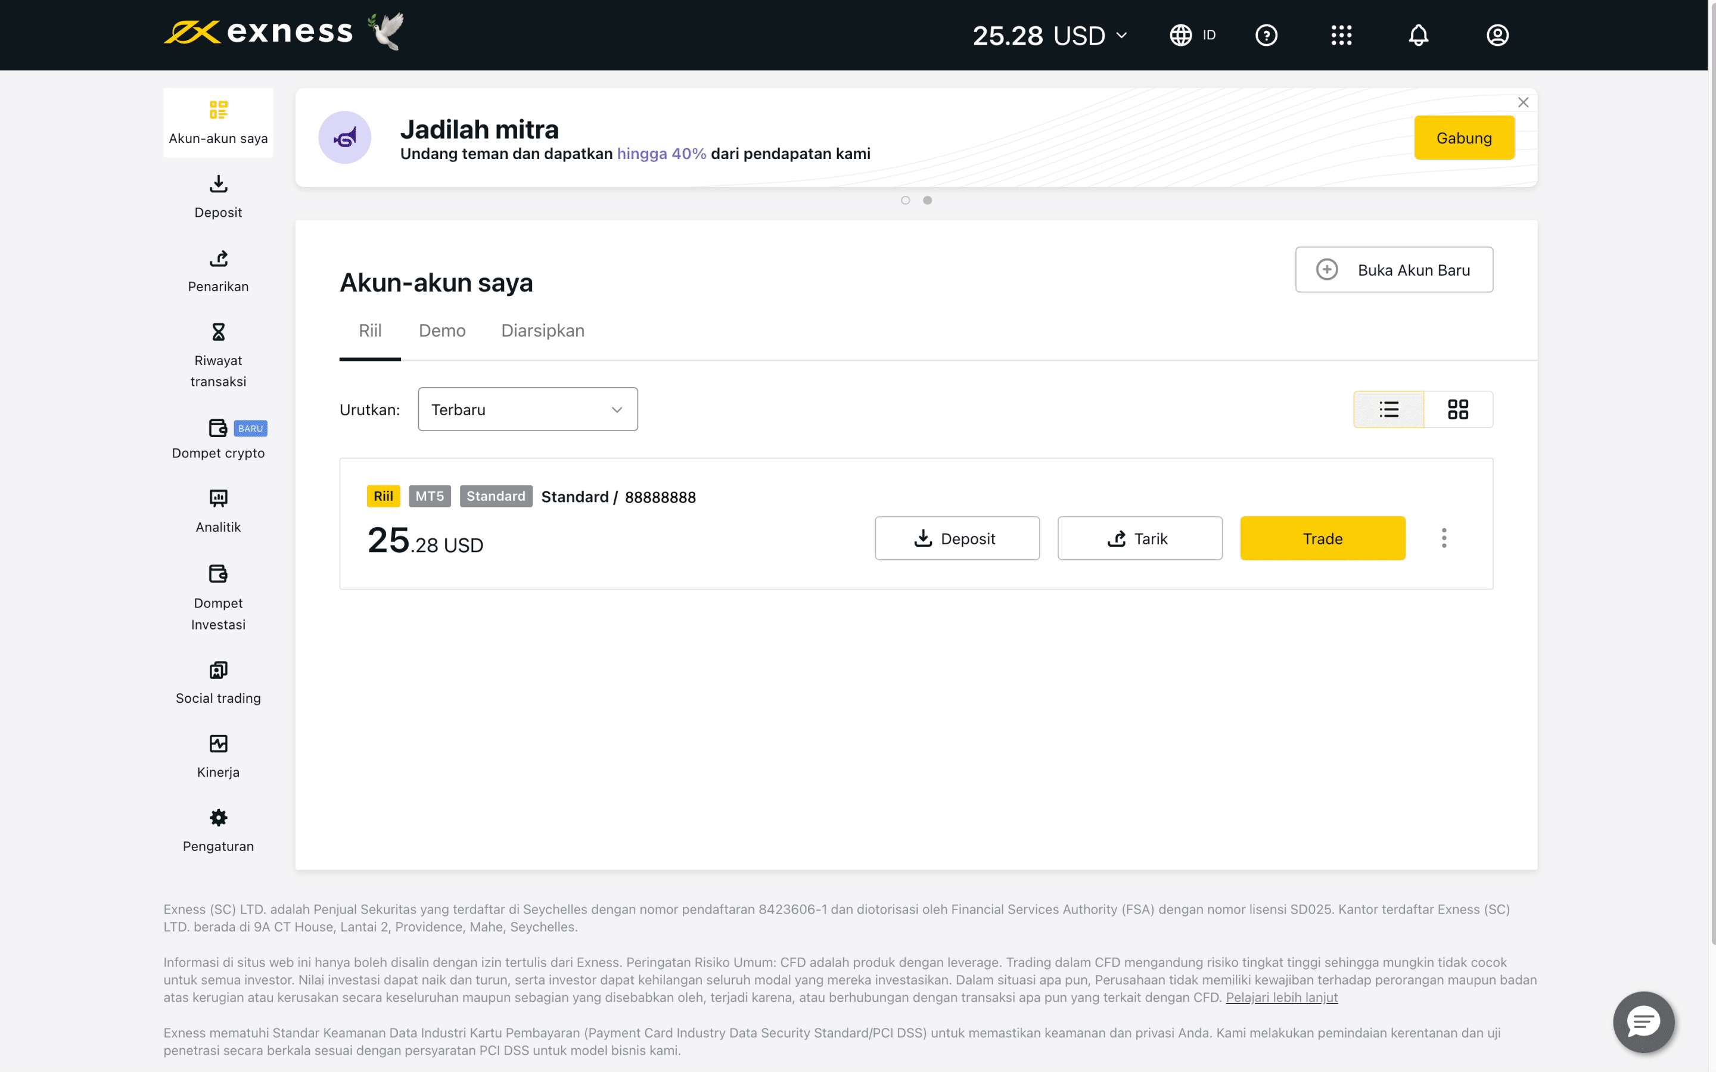Open the help question mark icon
This screenshot has width=1716, height=1072.
coord(1266,35)
